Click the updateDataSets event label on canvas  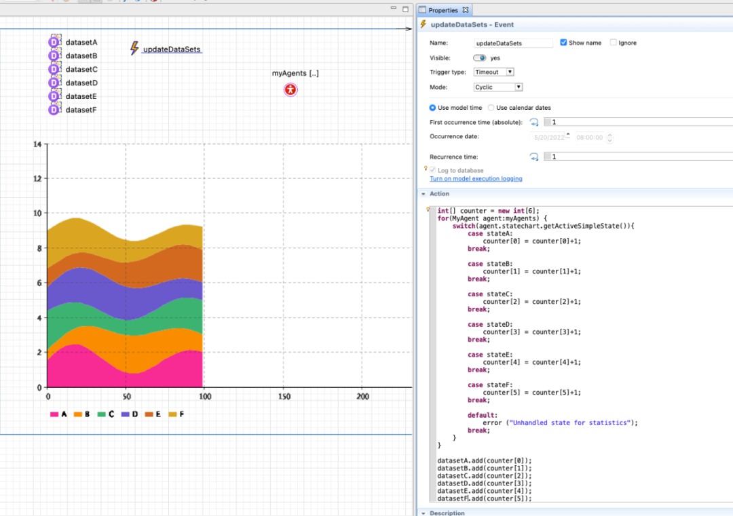click(x=172, y=49)
